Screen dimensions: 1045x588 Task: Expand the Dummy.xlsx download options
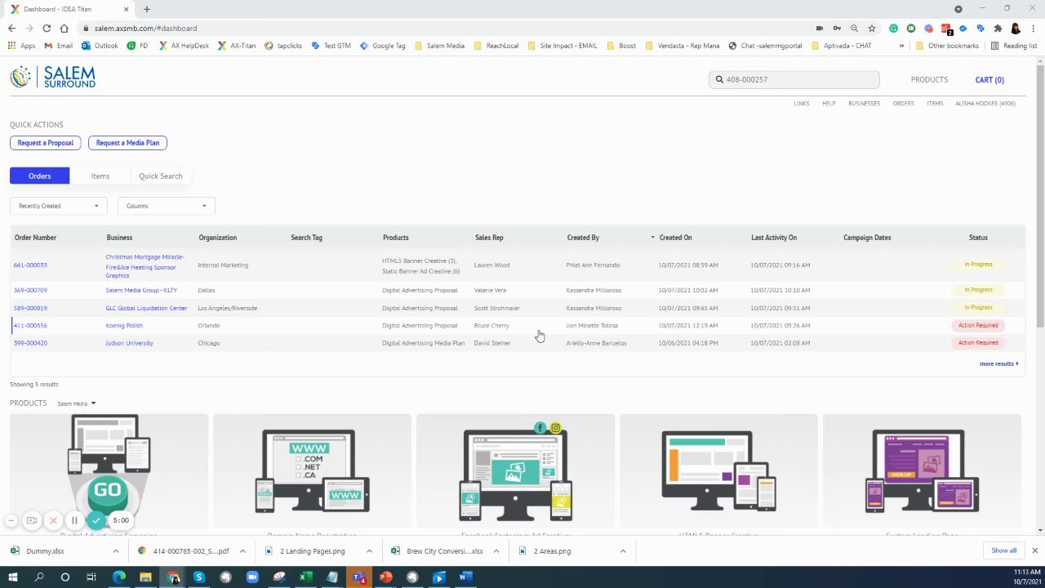tap(115, 551)
